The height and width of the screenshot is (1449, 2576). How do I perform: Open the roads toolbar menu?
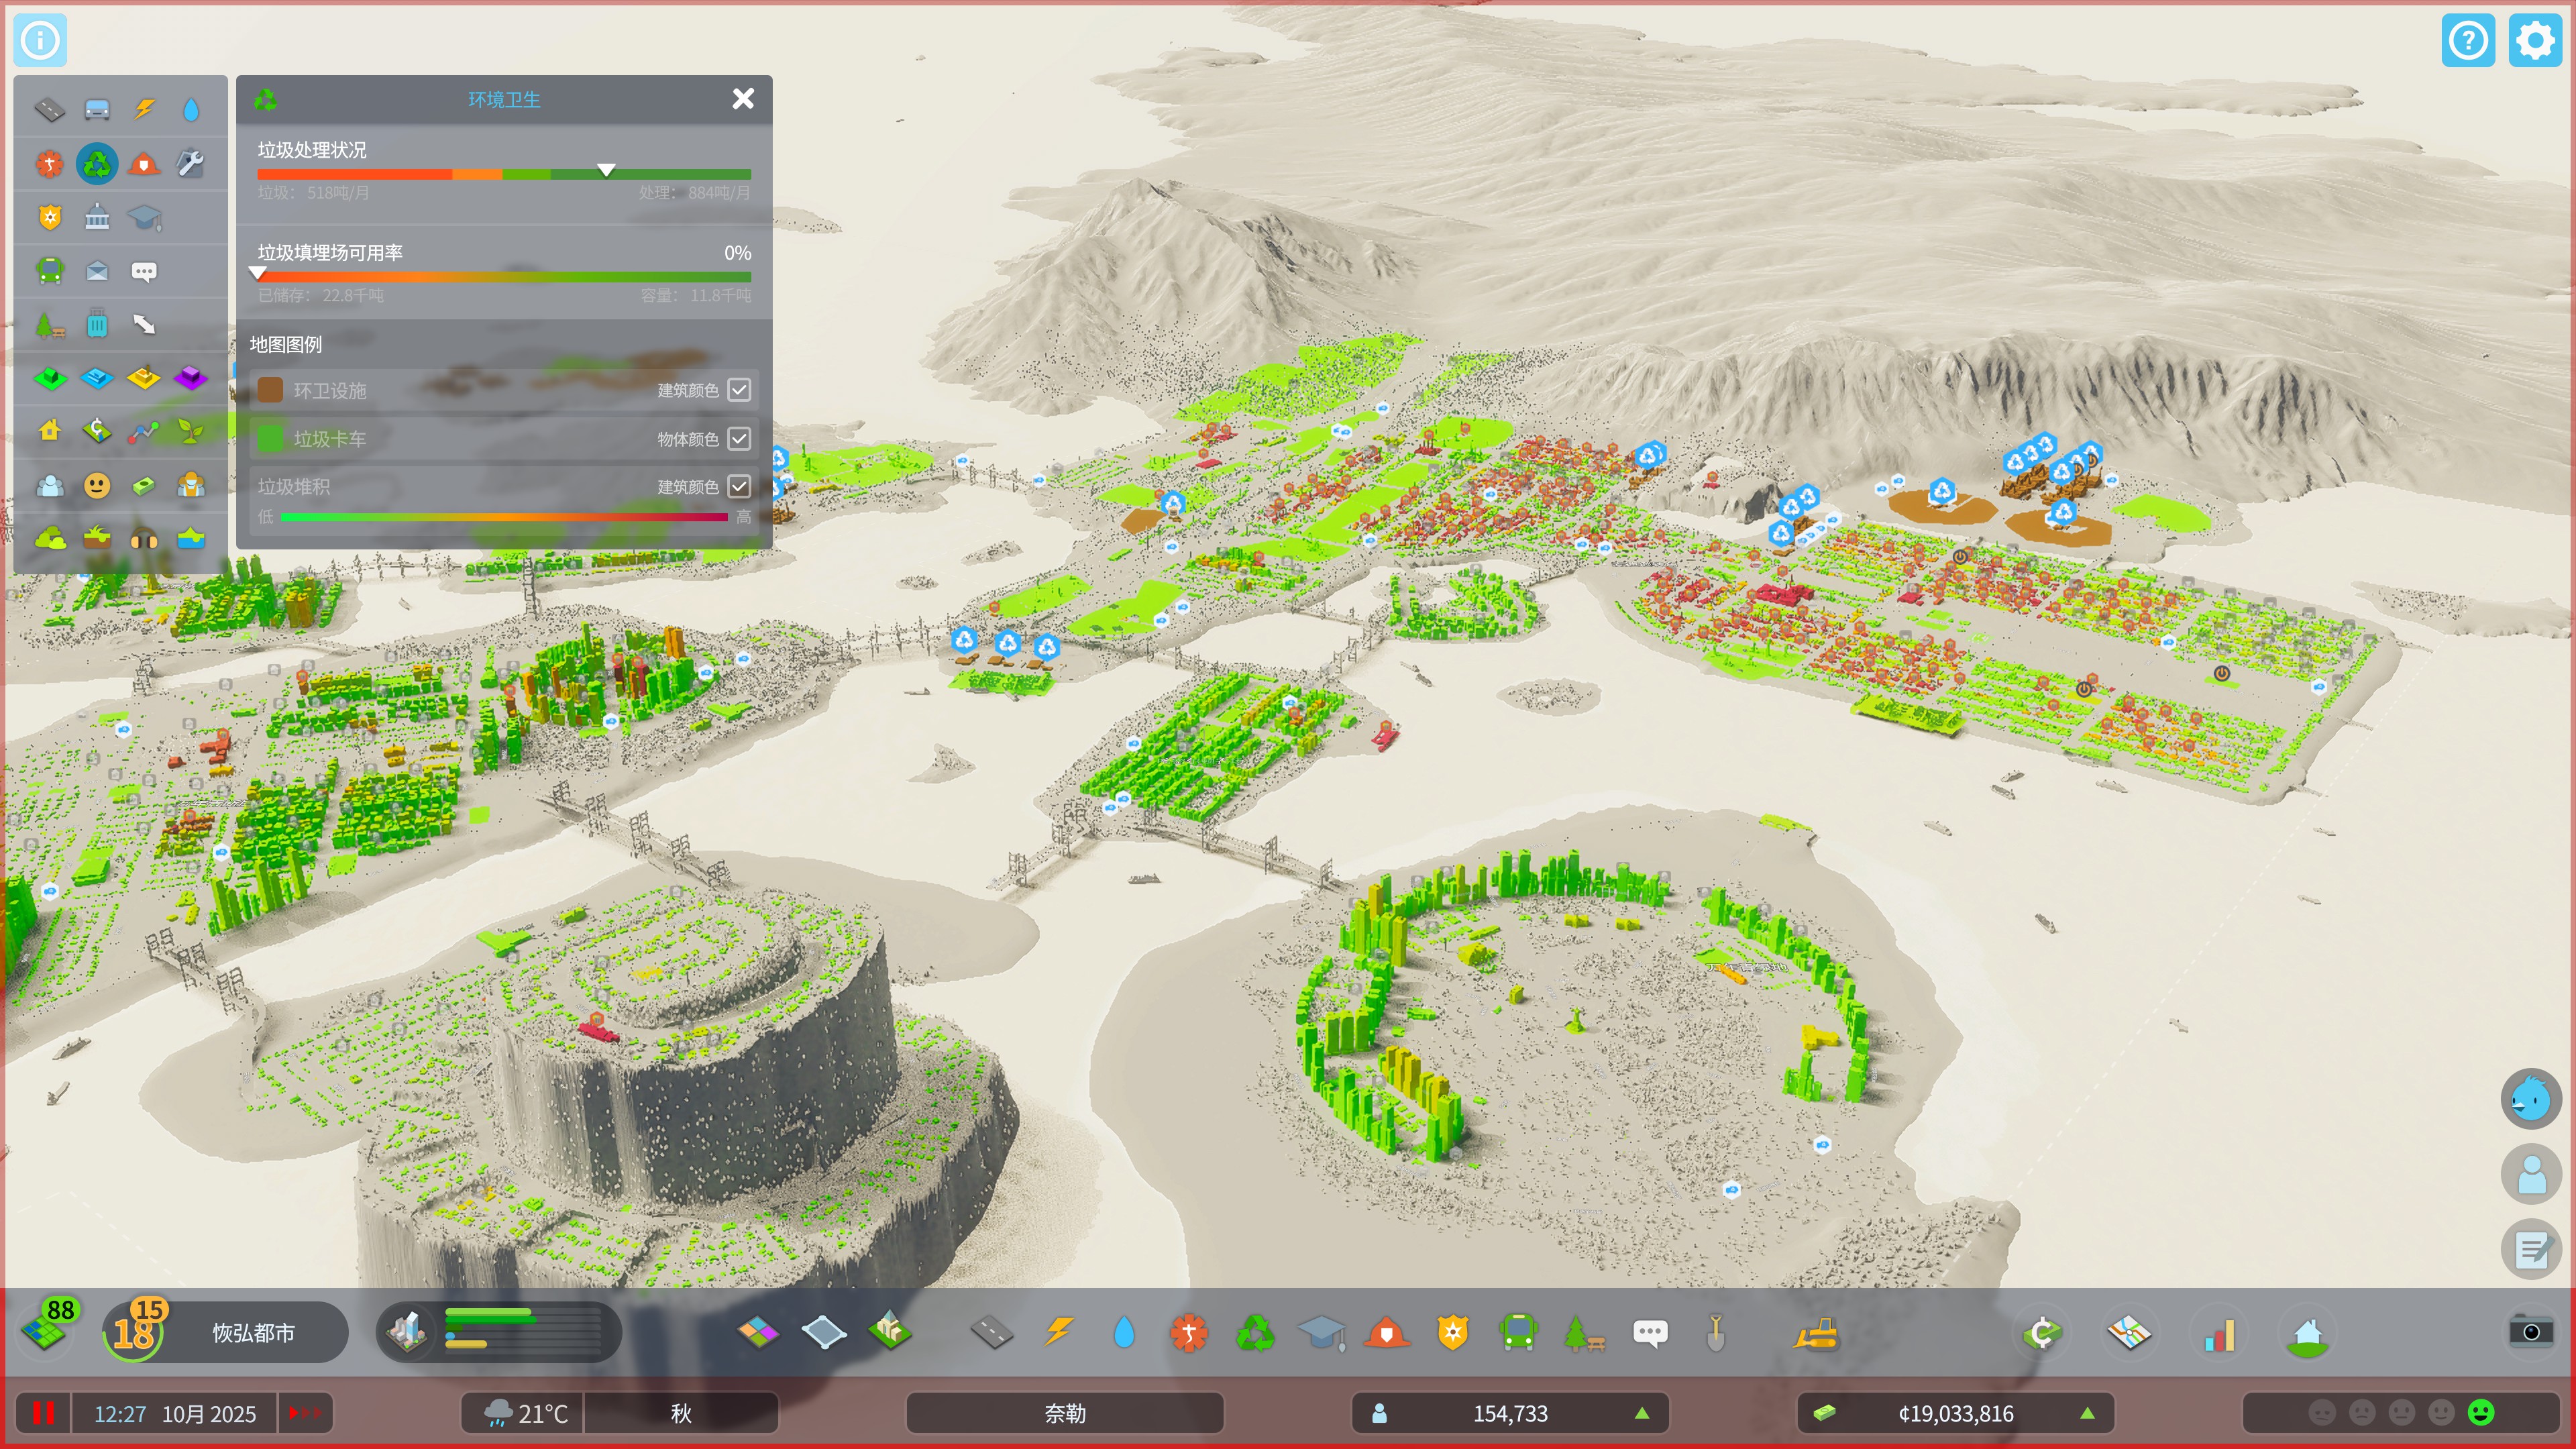pyautogui.click(x=991, y=1333)
